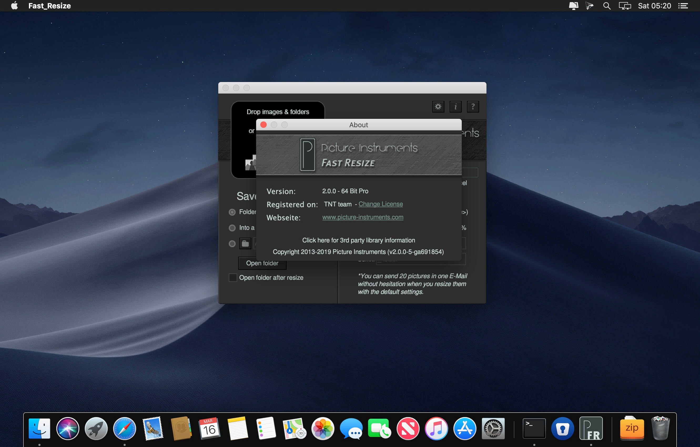Screen dimensions: 700x447
Task: Click the Open folder button
Action: [x=262, y=263]
